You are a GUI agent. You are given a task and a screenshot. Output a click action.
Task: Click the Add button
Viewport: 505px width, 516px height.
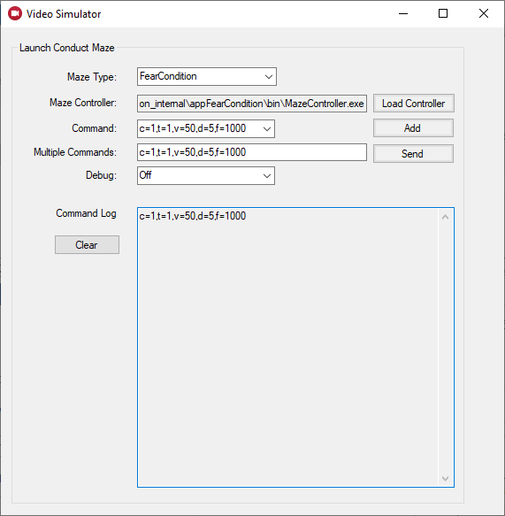click(413, 128)
